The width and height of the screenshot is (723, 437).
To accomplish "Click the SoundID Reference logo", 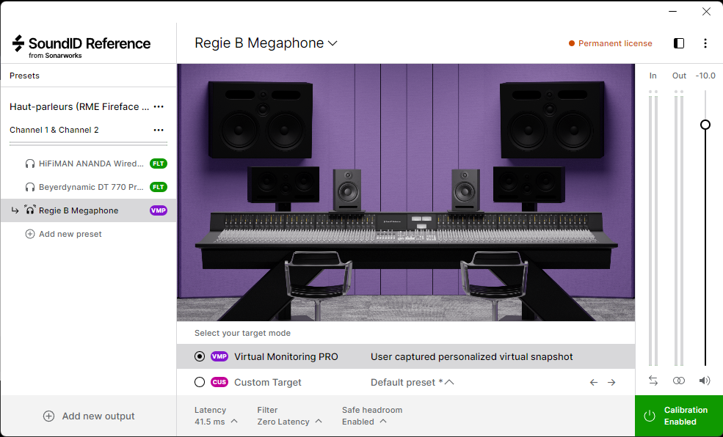I will [81, 47].
